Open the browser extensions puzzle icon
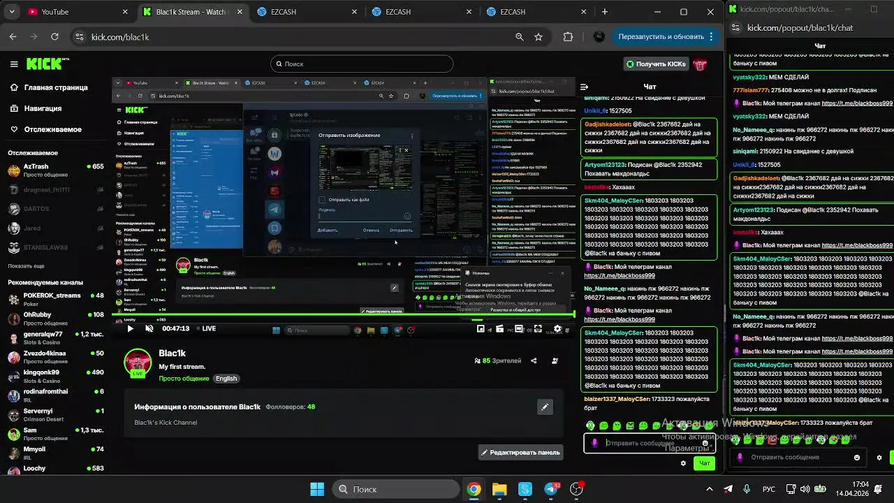The height and width of the screenshot is (503, 894). [568, 37]
